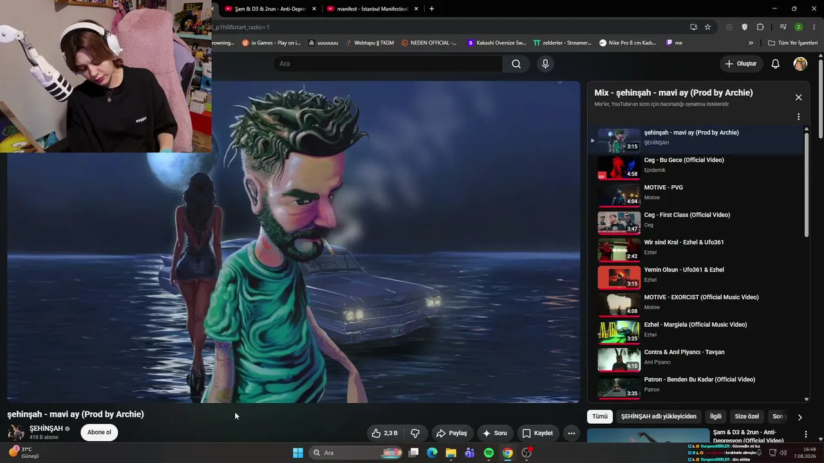Select Yemin Olsun - Ufo361 & Ezhel
The image size is (824, 463).
698,277
